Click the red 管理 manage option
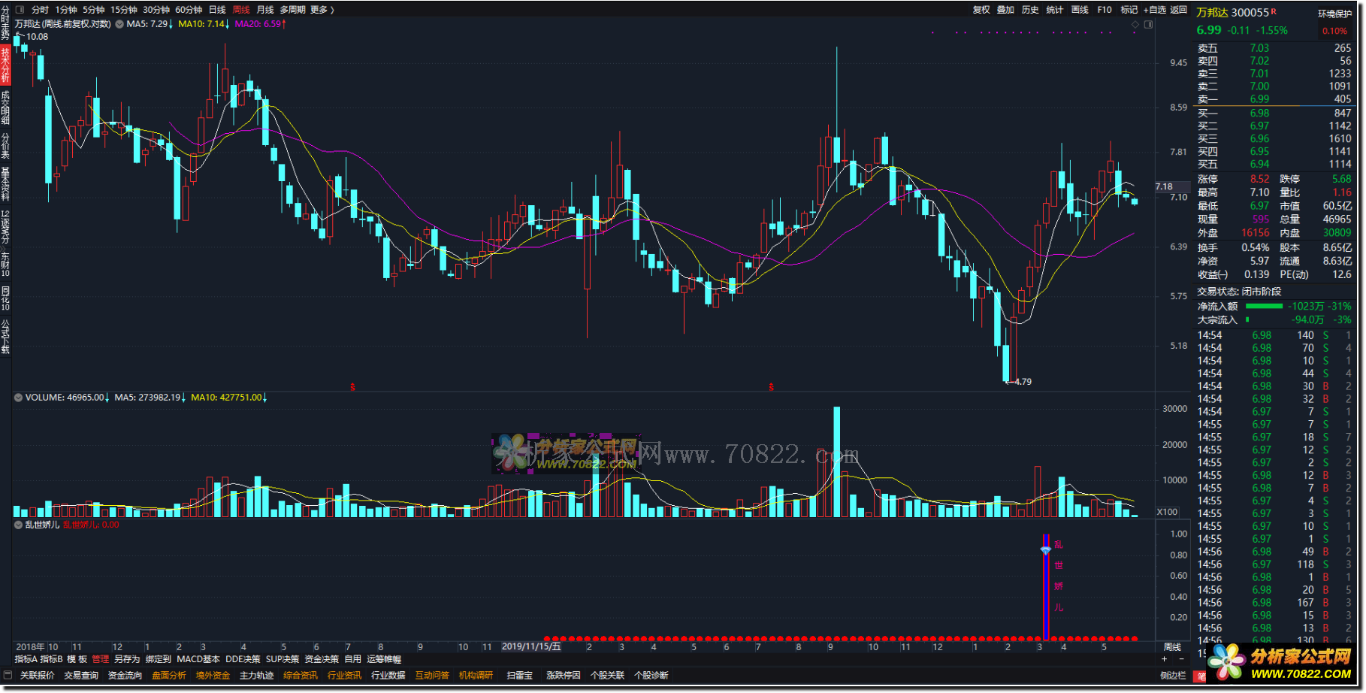Image resolution: width=1366 pixels, height=693 pixels. 101,659
